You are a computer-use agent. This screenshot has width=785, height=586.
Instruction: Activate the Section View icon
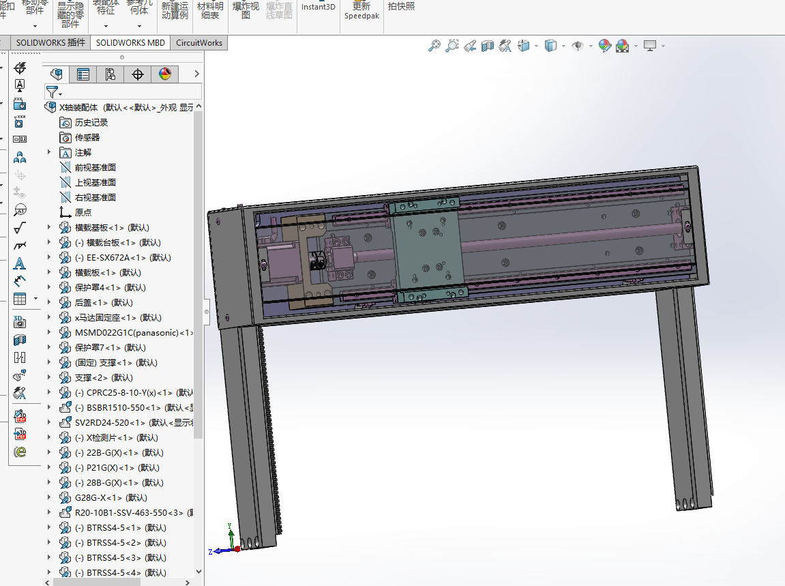(x=487, y=46)
